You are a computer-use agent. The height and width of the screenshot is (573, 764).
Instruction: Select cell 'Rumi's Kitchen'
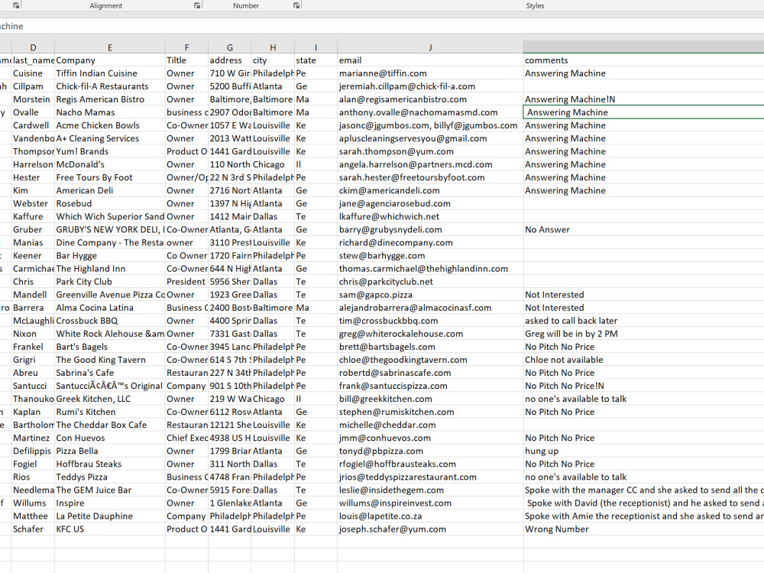pos(110,413)
